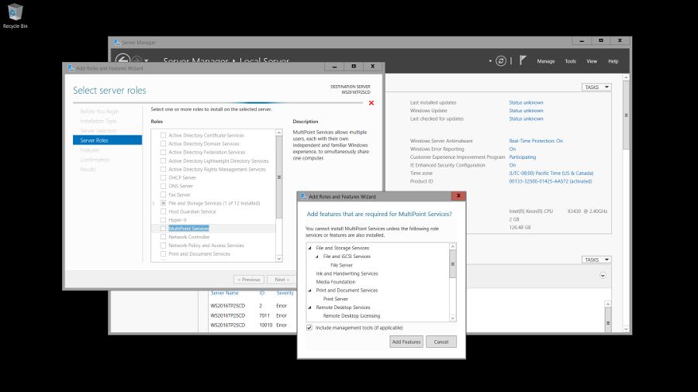Click IE Enhanced Security Configuration On link
Screen dimensions: 698x392
(513, 165)
